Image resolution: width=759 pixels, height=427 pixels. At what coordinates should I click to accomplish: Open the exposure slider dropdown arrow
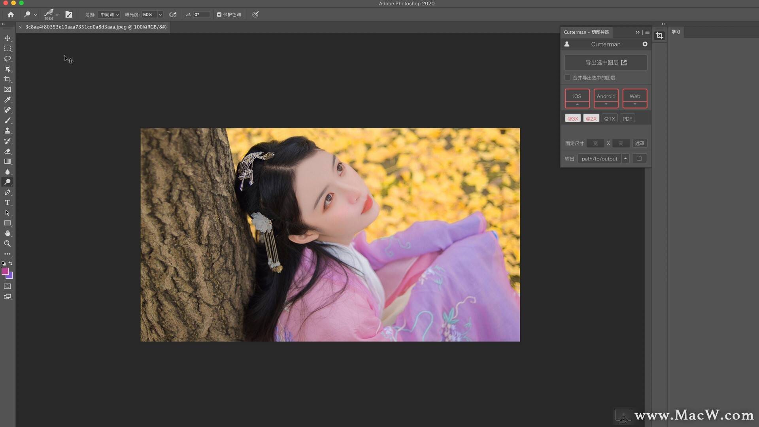[x=160, y=15]
